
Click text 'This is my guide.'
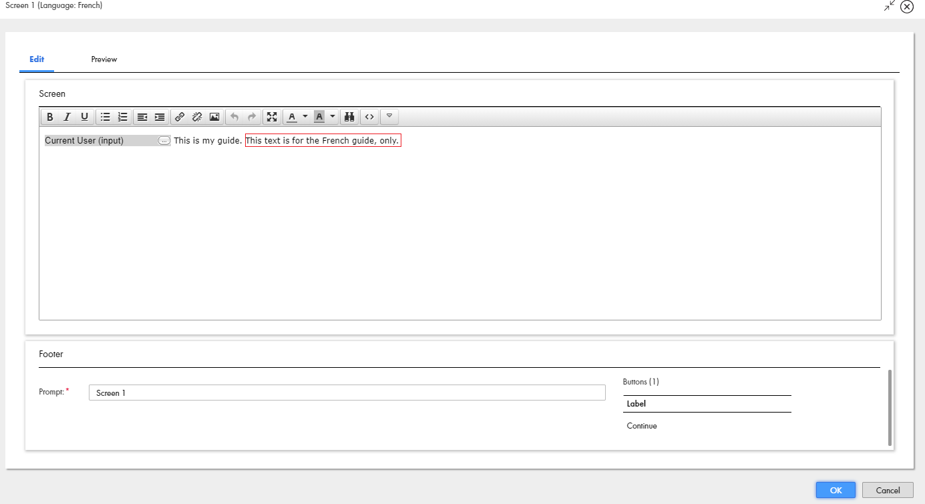tap(208, 141)
